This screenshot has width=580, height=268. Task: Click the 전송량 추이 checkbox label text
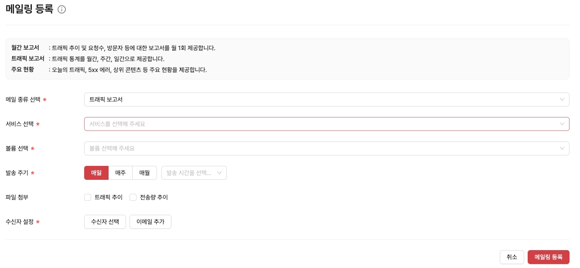click(x=154, y=197)
